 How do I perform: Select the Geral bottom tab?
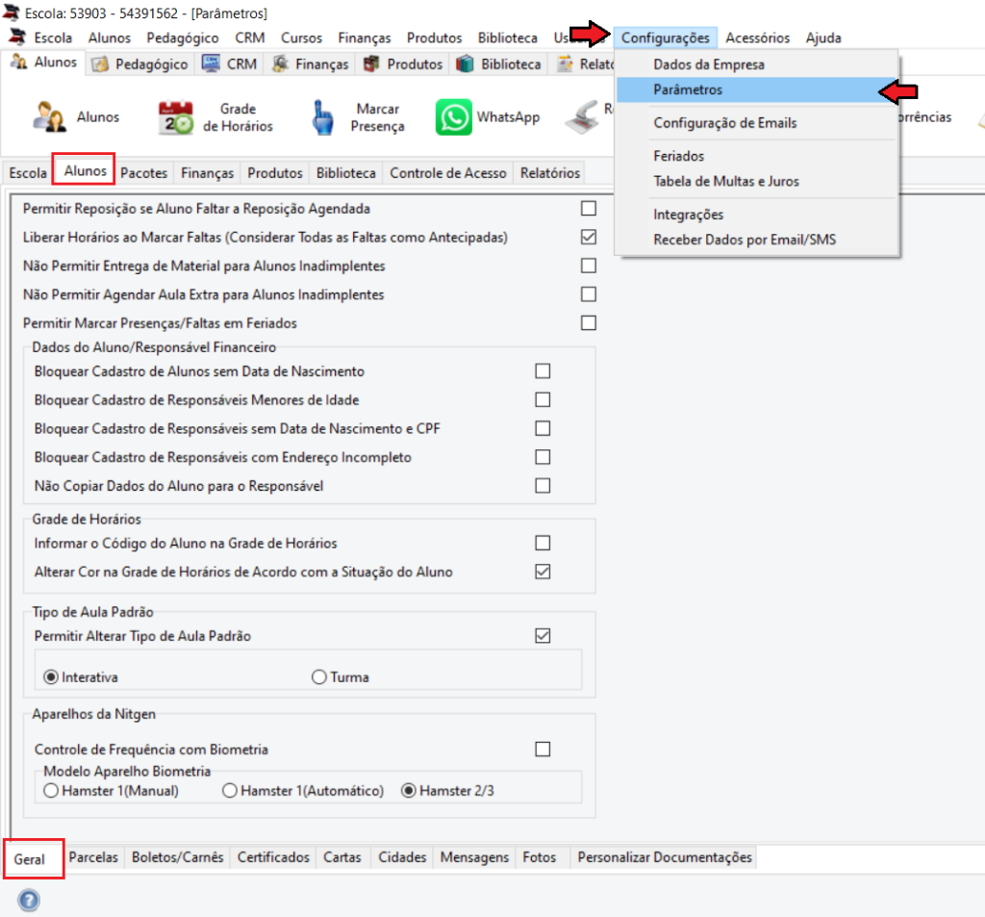pyautogui.click(x=30, y=859)
